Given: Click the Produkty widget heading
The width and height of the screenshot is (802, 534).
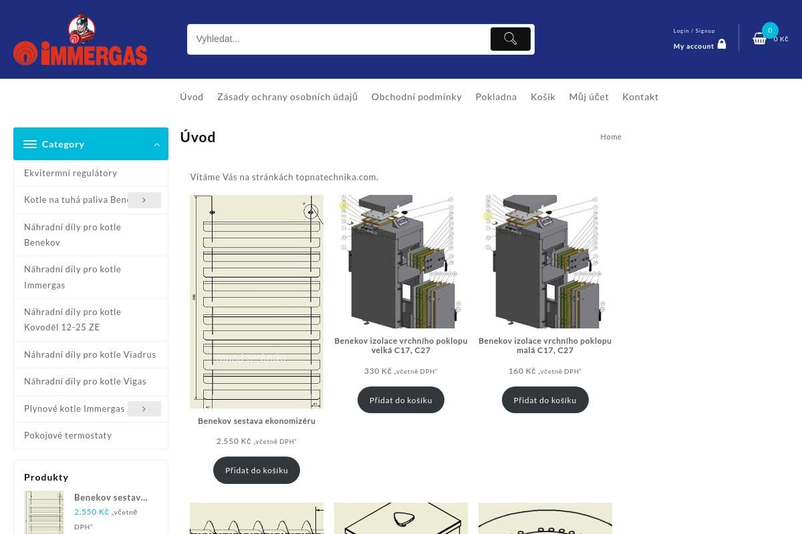Looking at the screenshot, I should tap(46, 477).
